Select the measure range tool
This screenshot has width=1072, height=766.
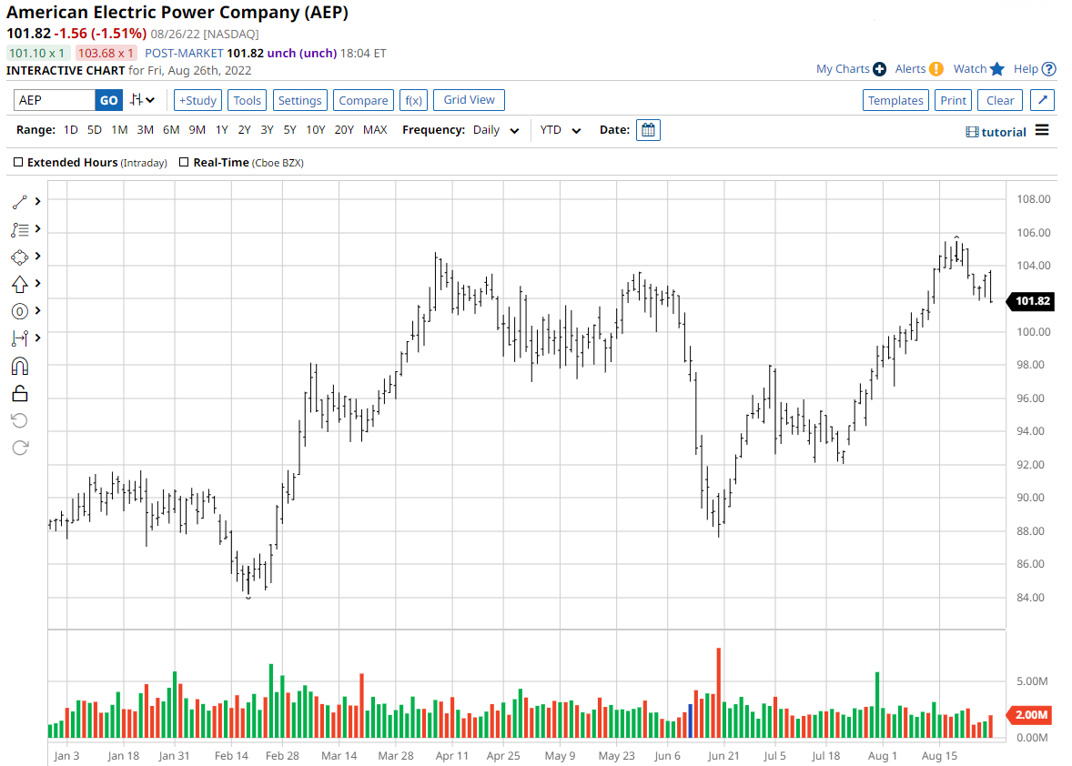20,338
